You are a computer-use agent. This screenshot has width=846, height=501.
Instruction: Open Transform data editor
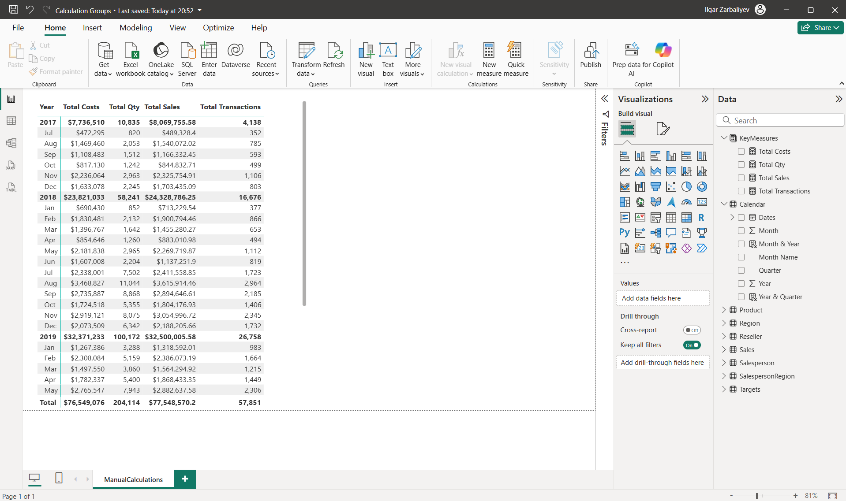click(306, 59)
